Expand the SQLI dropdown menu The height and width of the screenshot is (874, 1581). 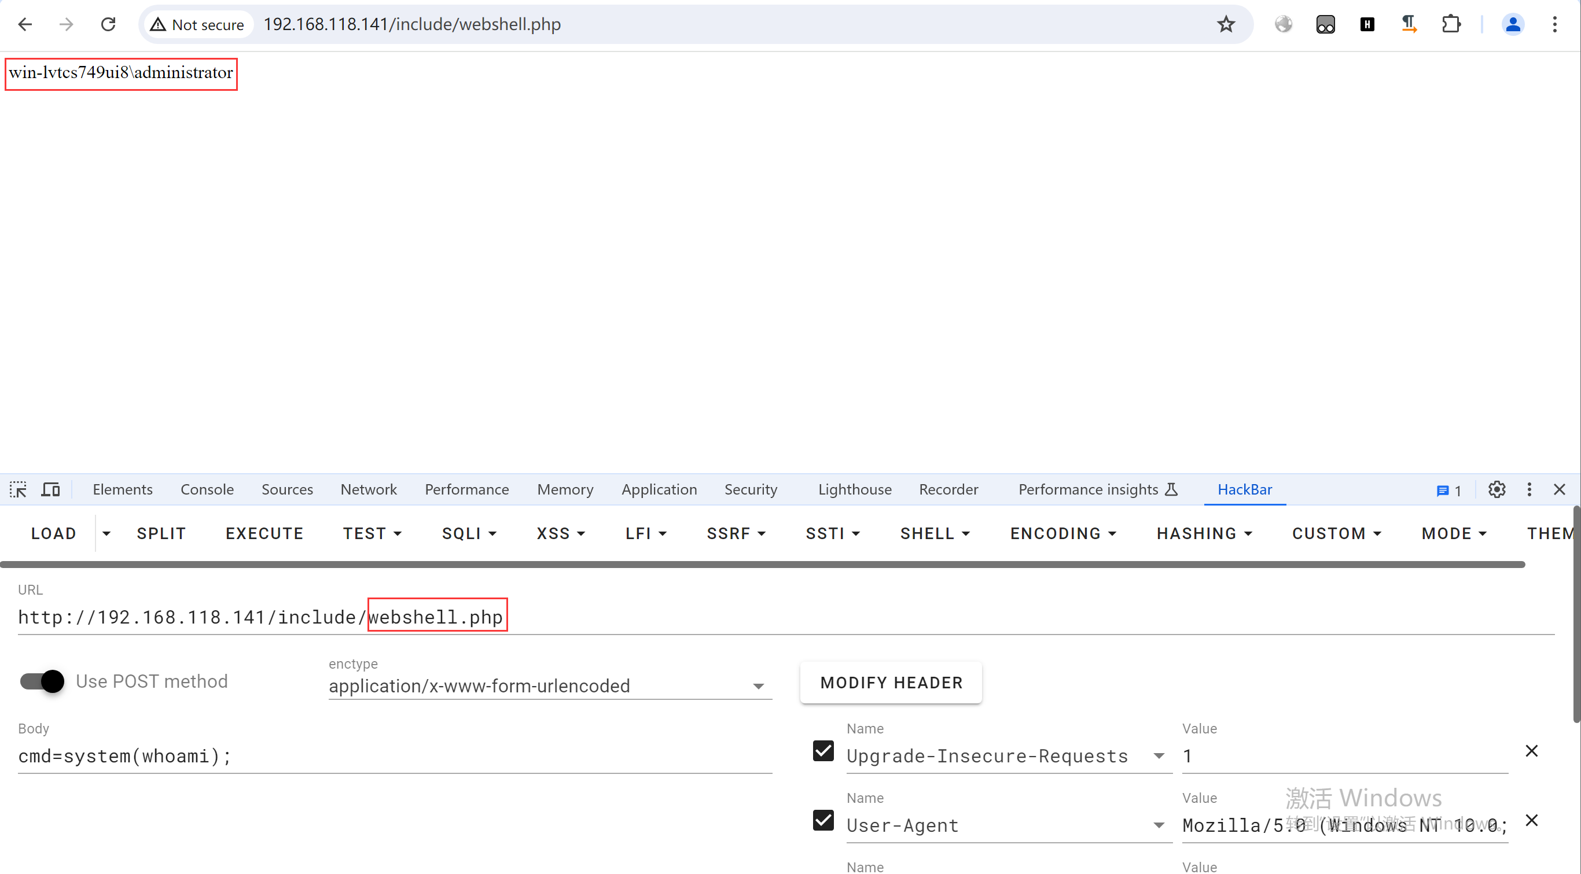point(469,534)
